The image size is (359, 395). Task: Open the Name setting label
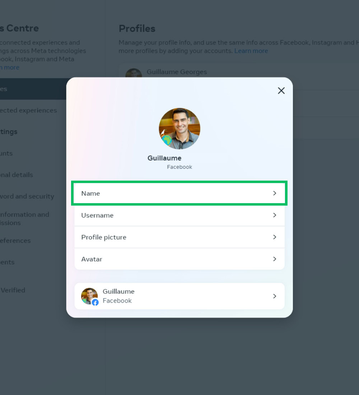coord(90,193)
